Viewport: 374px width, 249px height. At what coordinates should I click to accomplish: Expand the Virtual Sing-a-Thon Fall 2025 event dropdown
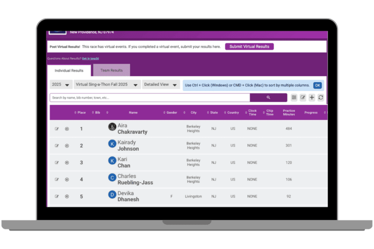[107, 85]
